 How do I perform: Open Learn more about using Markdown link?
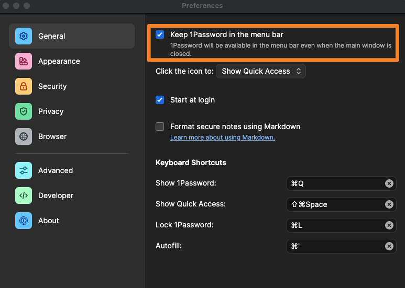pos(222,137)
